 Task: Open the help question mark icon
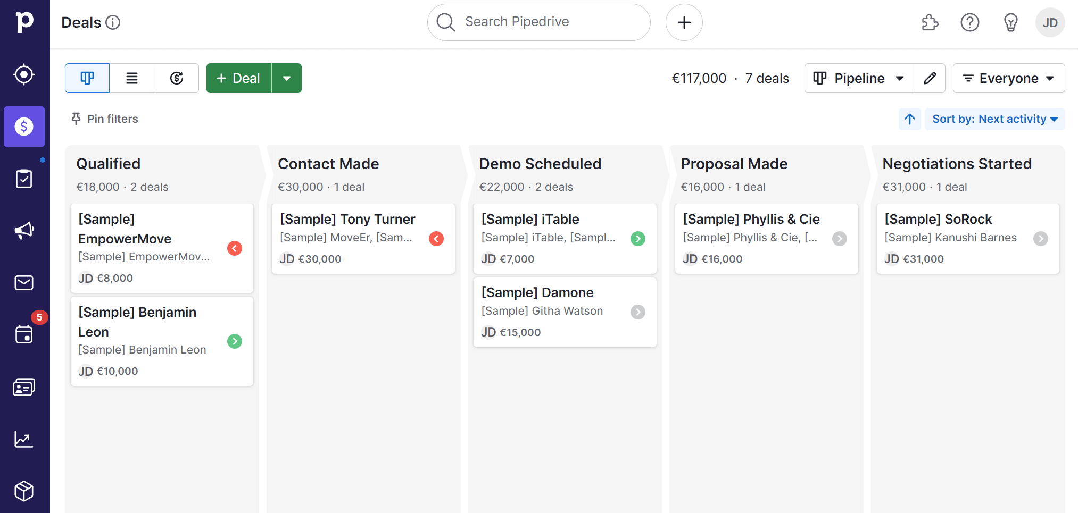click(970, 22)
